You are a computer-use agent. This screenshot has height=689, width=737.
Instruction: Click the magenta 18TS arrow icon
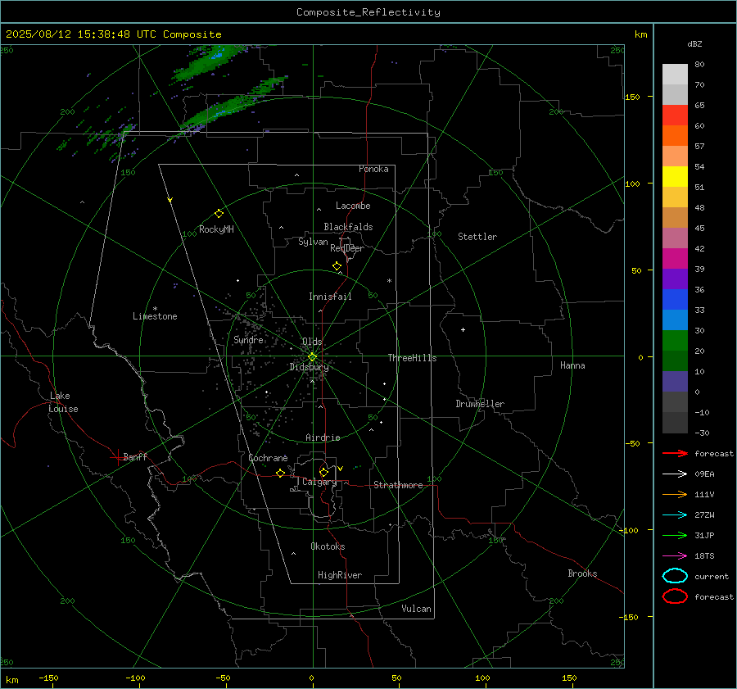click(675, 556)
